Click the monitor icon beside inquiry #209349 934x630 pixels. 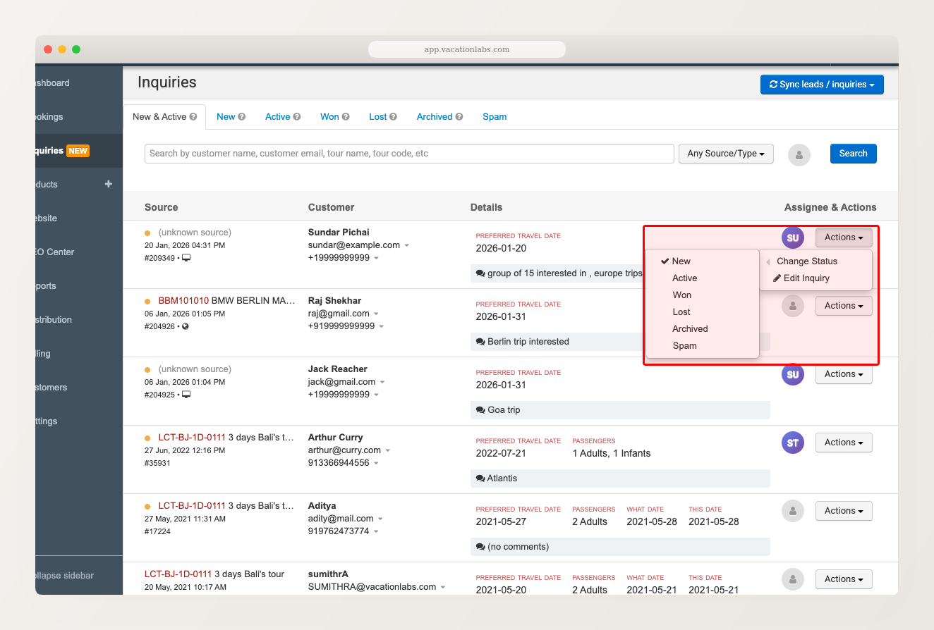click(186, 258)
